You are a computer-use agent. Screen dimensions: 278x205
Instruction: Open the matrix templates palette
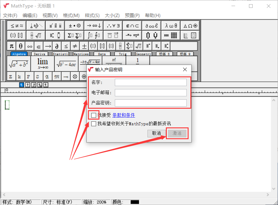tap(171, 35)
